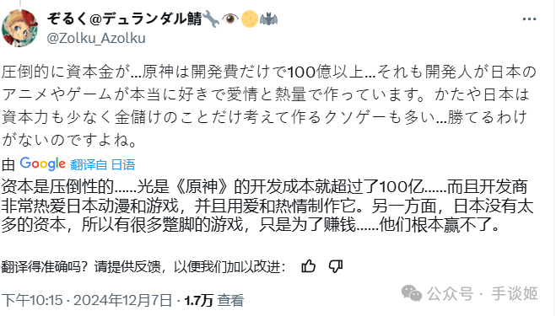Image resolution: width=556 pixels, height=316 pixels.
Task: Click the original Japanese tweet text
Action: [x=269, y=105]
